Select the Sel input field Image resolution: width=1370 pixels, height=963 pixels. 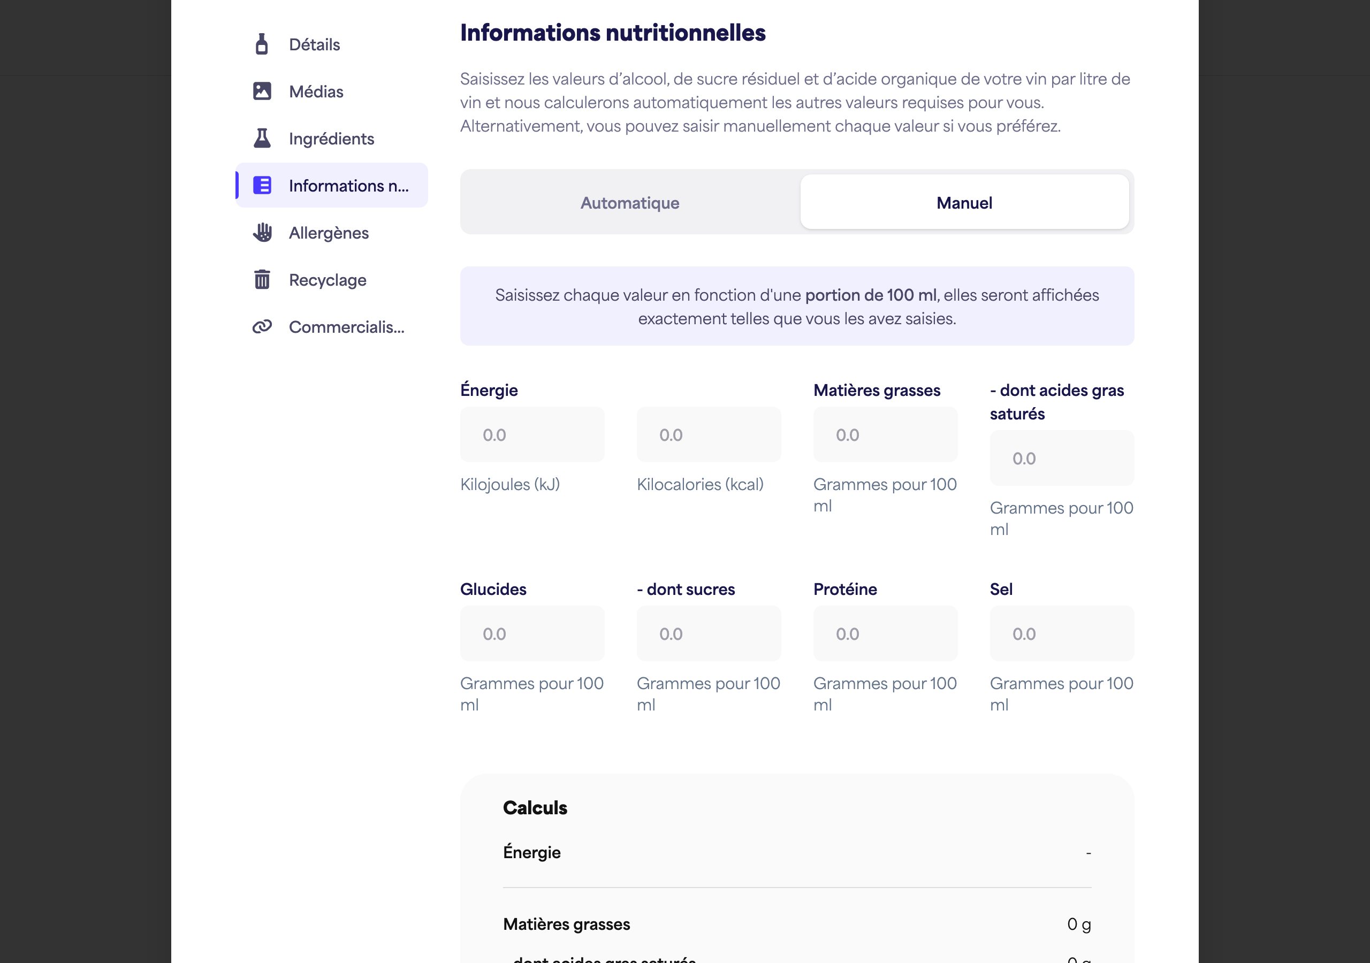(1062, 633)
